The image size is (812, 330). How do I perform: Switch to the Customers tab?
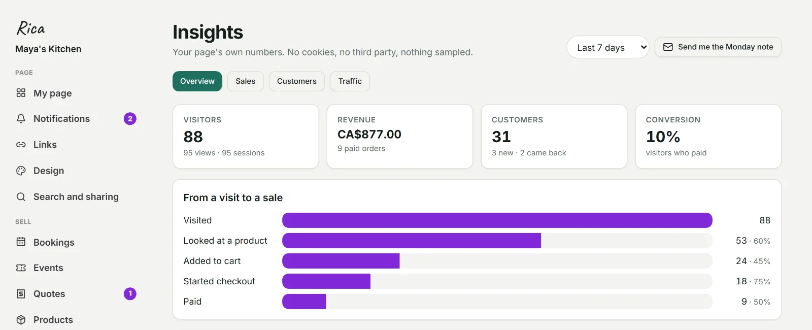coord(297,81)
